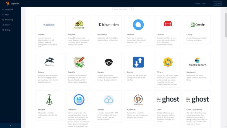Select the FusionAuth logo

pos(138,99)
